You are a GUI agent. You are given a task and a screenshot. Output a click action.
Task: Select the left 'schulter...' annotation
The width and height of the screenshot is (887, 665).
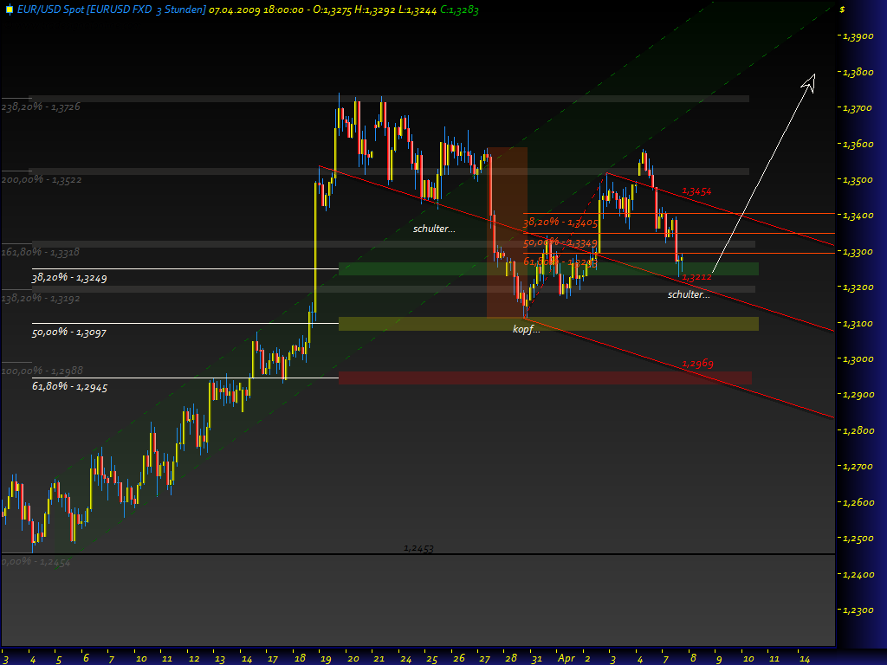[432, 229]
